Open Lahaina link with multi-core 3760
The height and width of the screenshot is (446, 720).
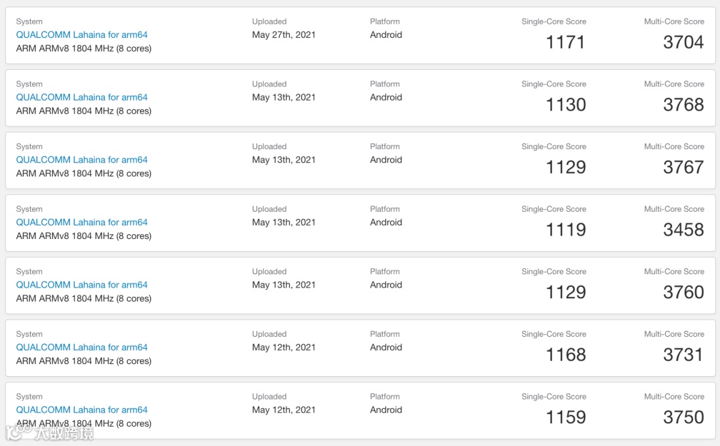tap(82, 285)
